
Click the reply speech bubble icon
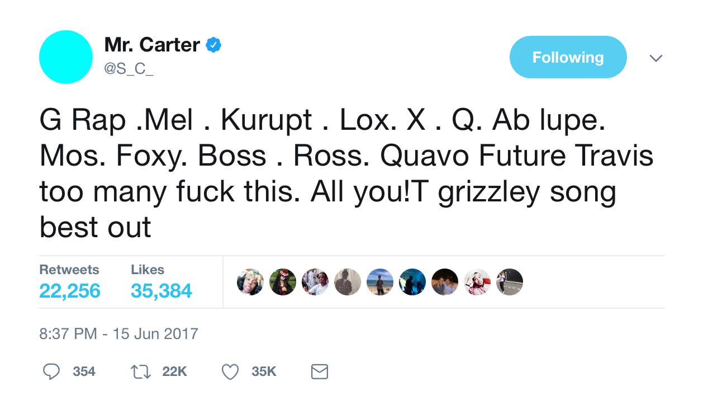pos(52,371)
